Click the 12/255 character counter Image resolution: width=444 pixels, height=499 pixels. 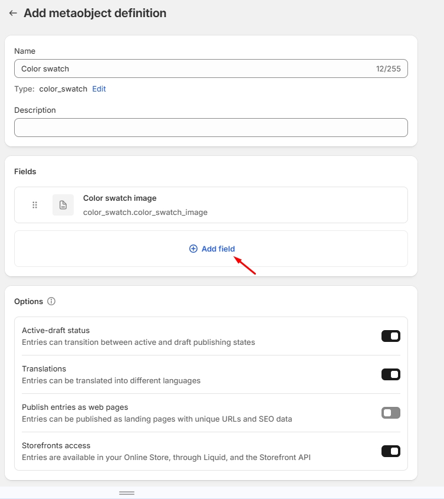pos(388,69)
